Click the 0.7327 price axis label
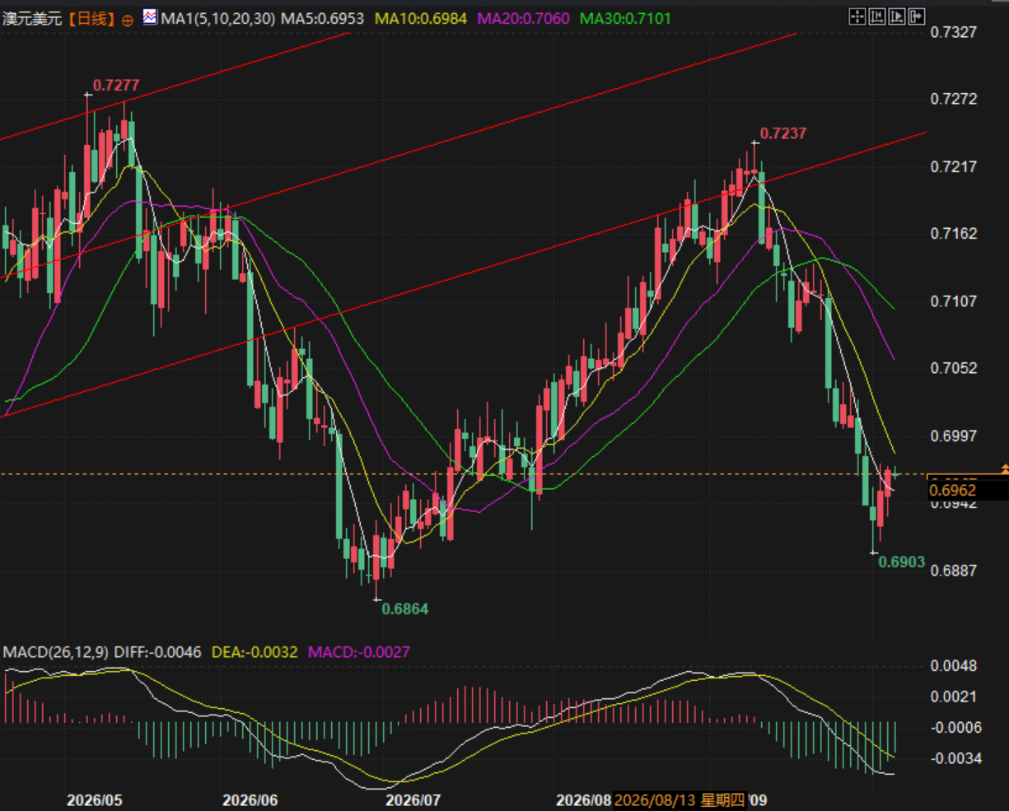1009x811 pixels. click(954, 32)
